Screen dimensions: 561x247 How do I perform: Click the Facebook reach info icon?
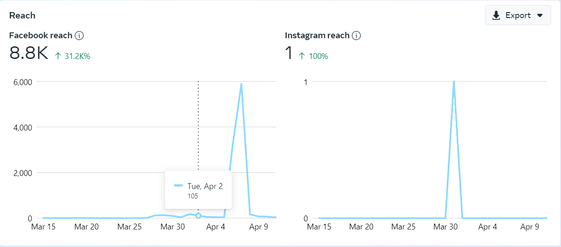pos(80,36)
